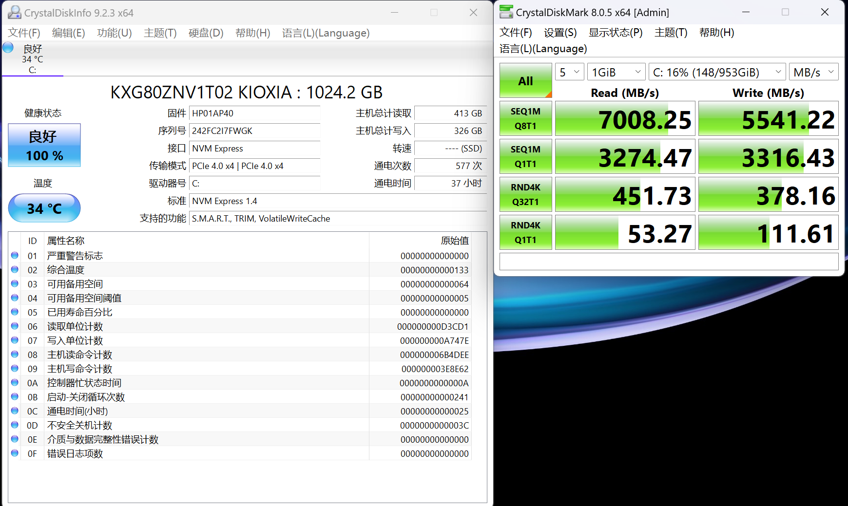
Task: Click the comment box below benchmark results
Action: pos(669,262)
